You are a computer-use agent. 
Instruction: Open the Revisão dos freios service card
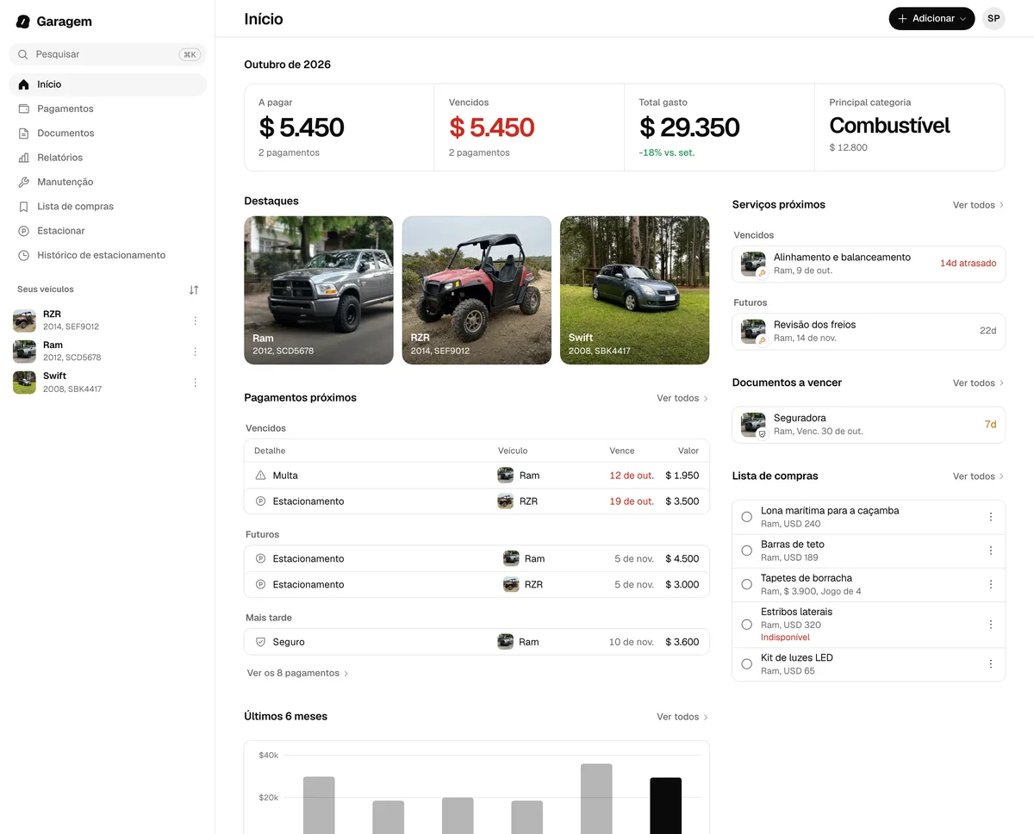tap(869, 331)
